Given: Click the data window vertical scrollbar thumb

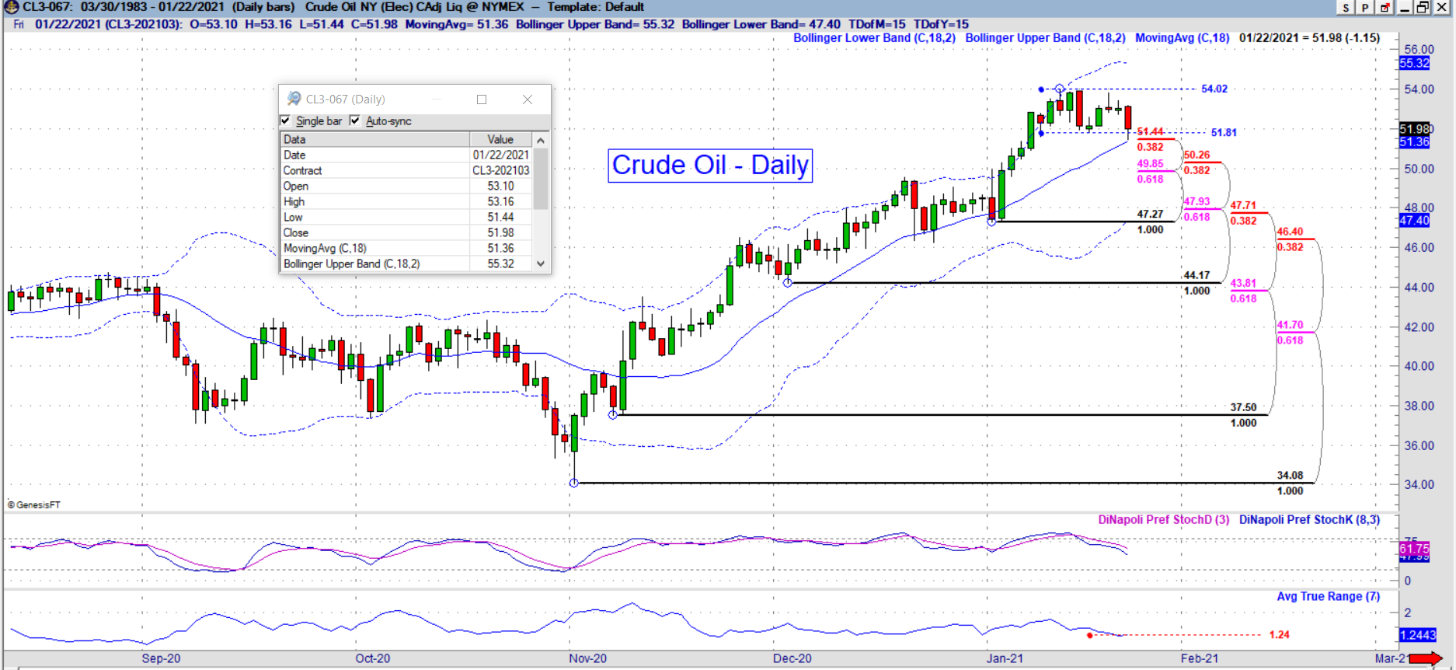Looking at the screenshot, I should coord(541,178).
